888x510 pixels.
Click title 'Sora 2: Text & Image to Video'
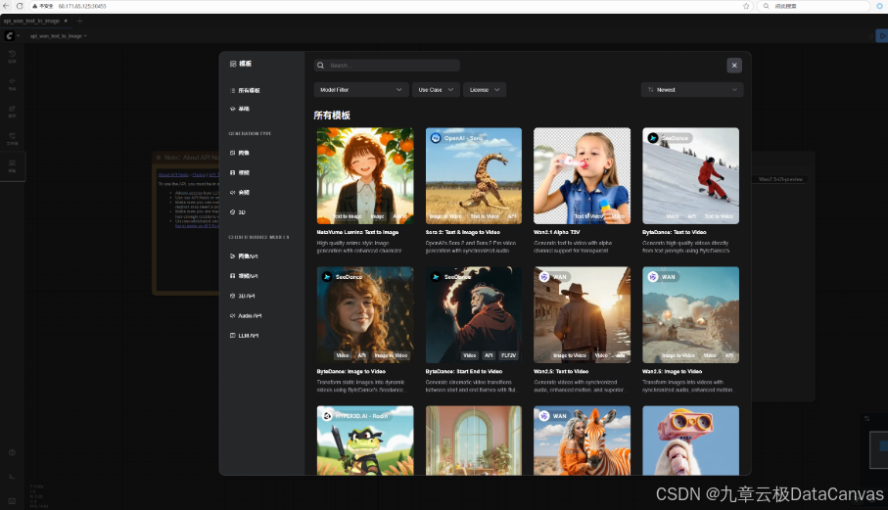point(463,232)
